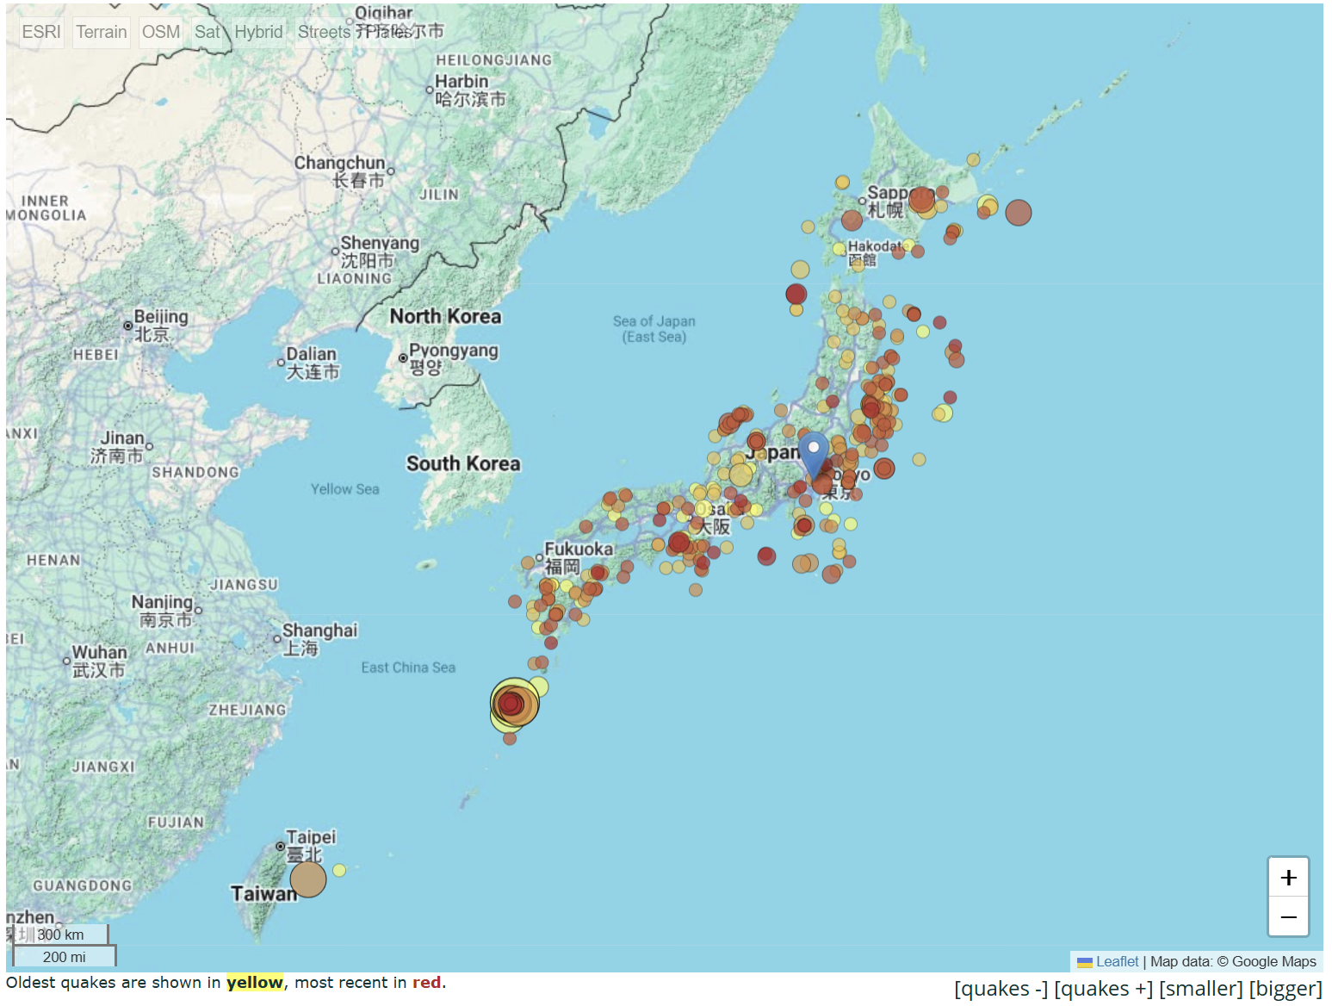This screenshot has height=1006, width=1332.
Task: Switch to the Terrain map layer
Action: [102, 32]
